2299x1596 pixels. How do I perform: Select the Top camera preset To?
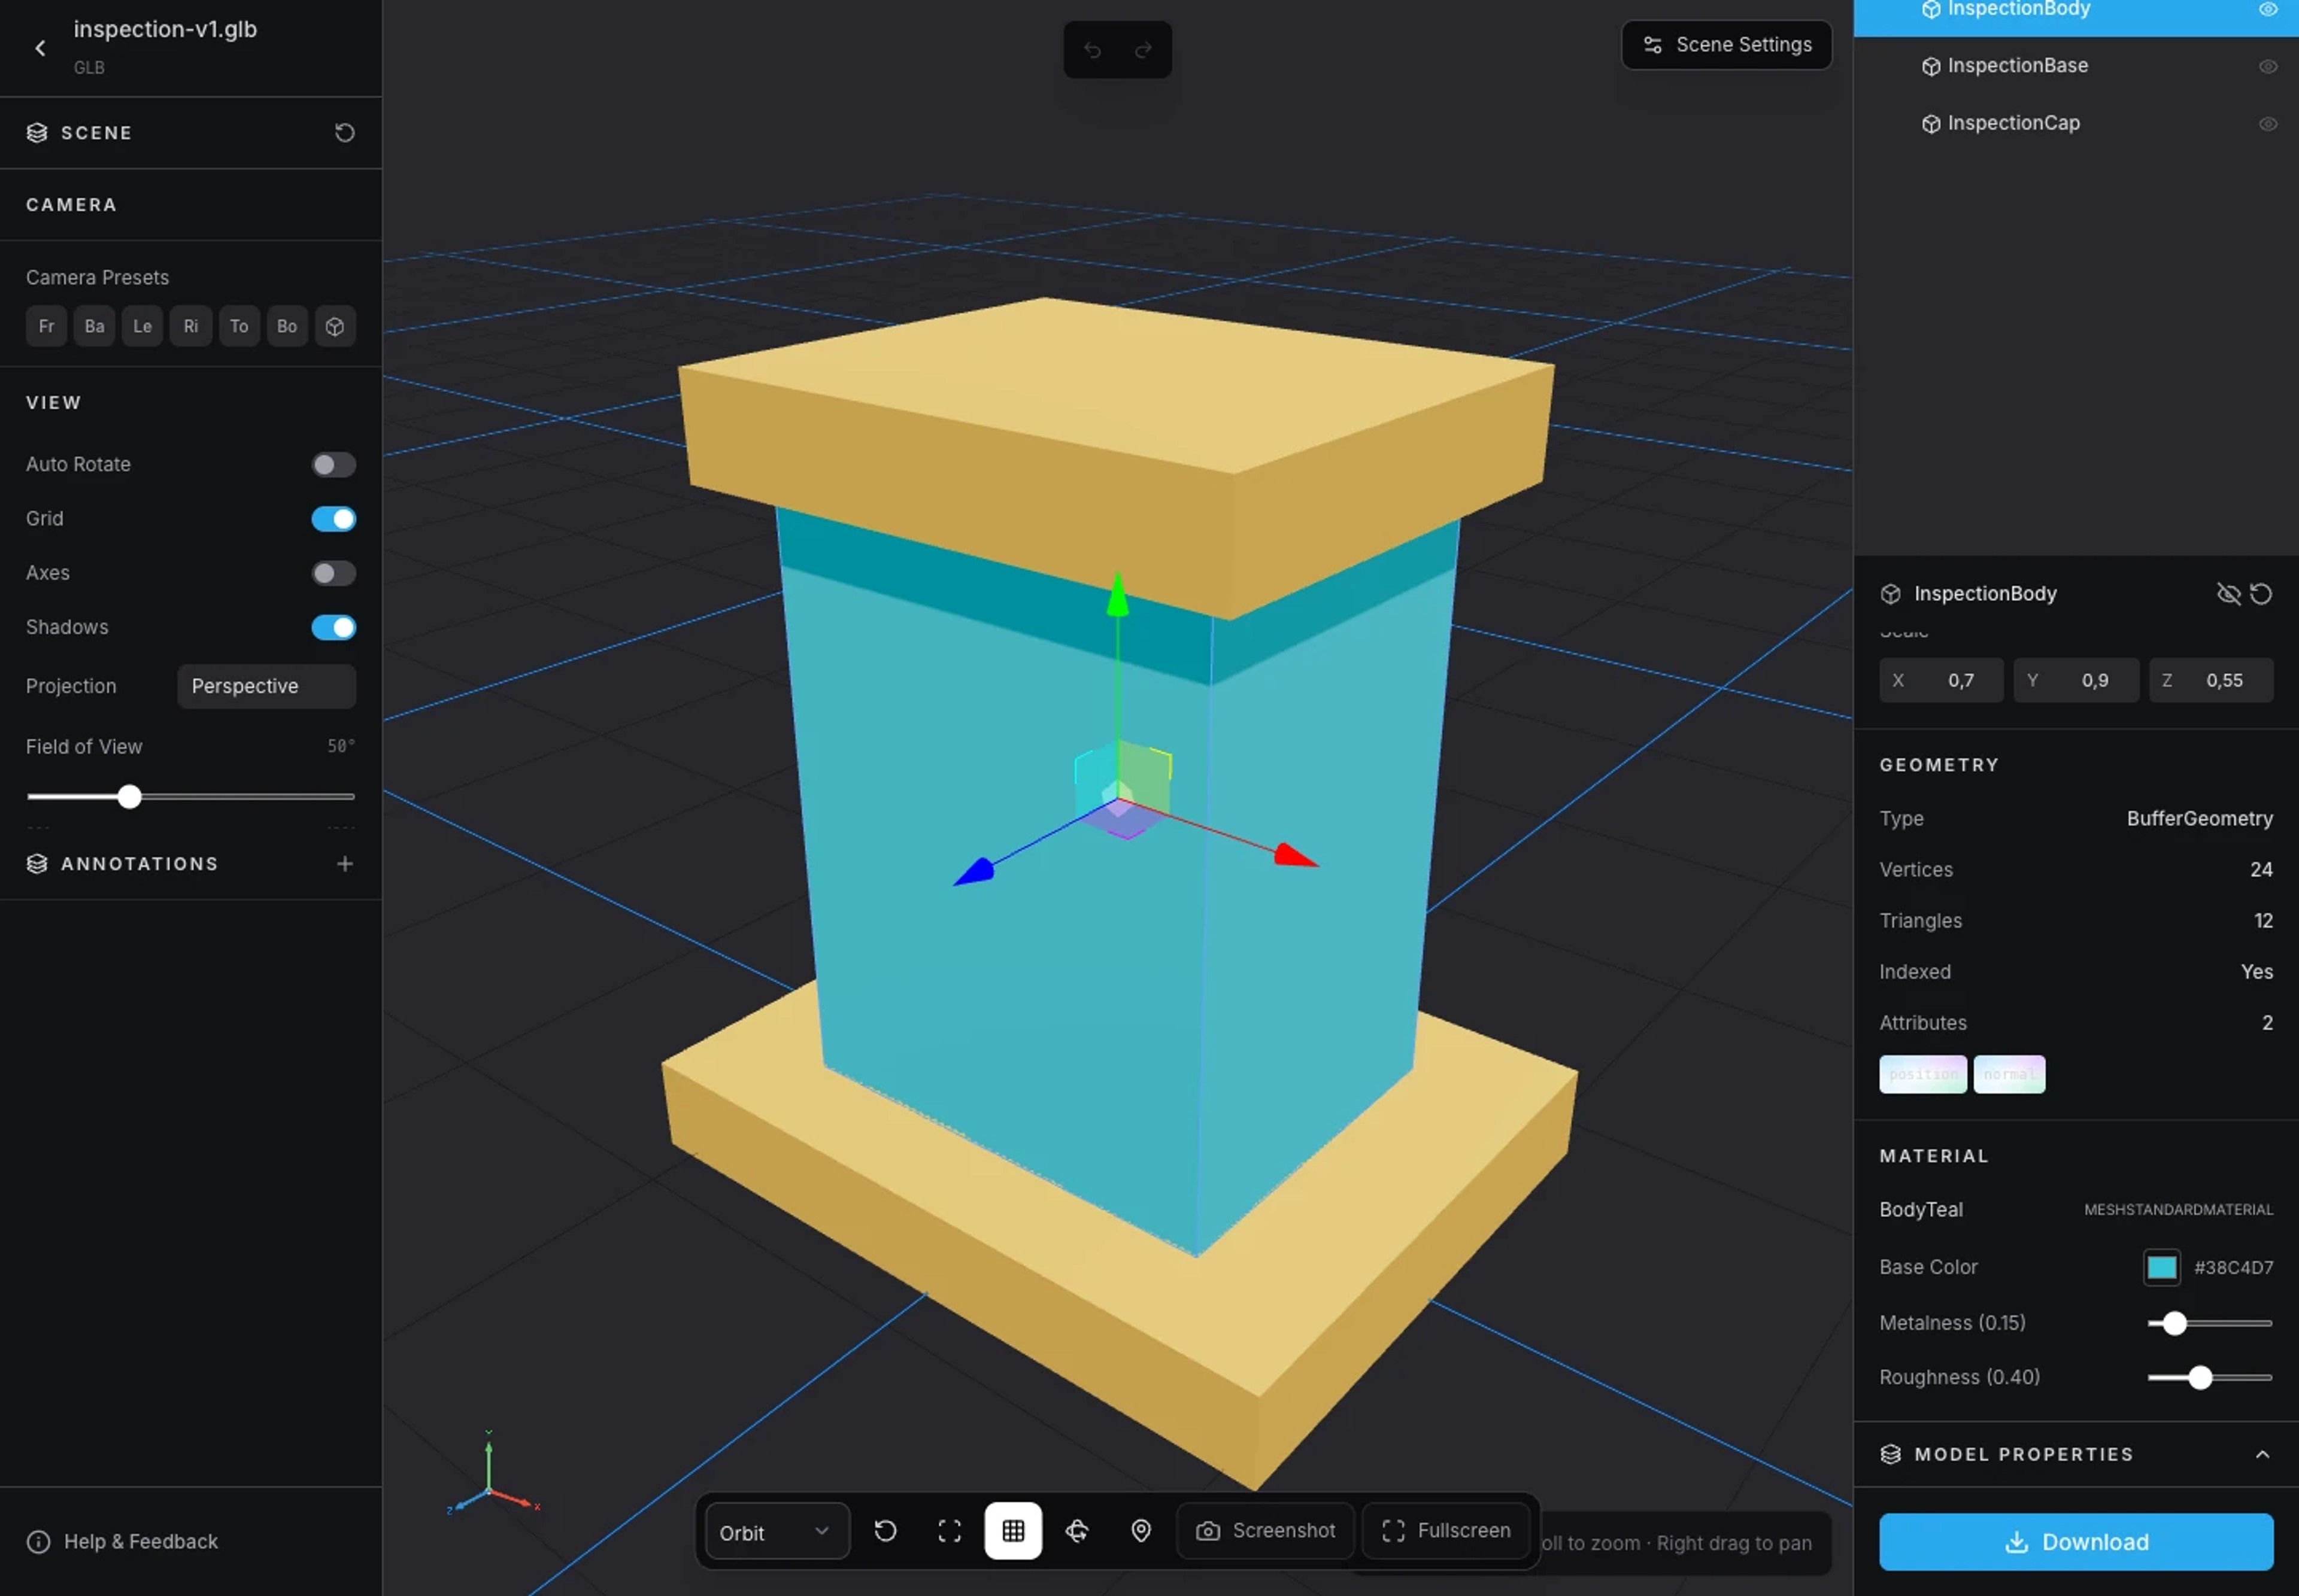[x=239, y=326]
